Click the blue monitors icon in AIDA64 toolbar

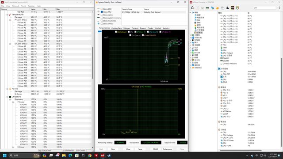[212, 8]
